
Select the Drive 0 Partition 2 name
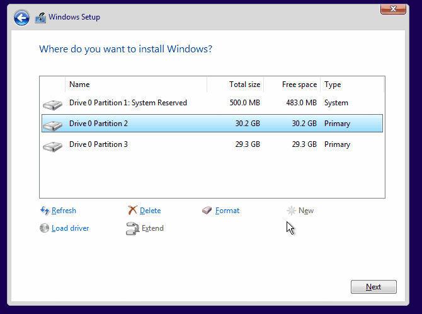click(98, 124)
